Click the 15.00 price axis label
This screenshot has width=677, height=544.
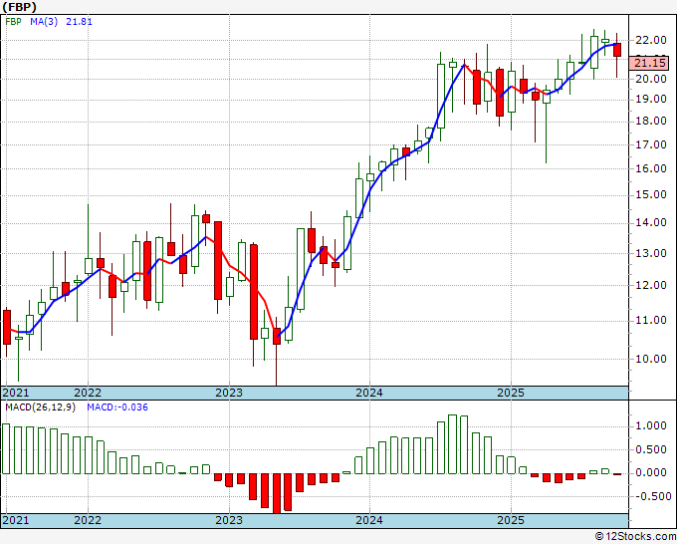651,195
